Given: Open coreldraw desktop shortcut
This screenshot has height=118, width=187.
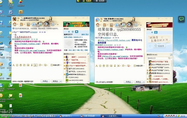Looking at the screenshot, I should coord(21,3).
